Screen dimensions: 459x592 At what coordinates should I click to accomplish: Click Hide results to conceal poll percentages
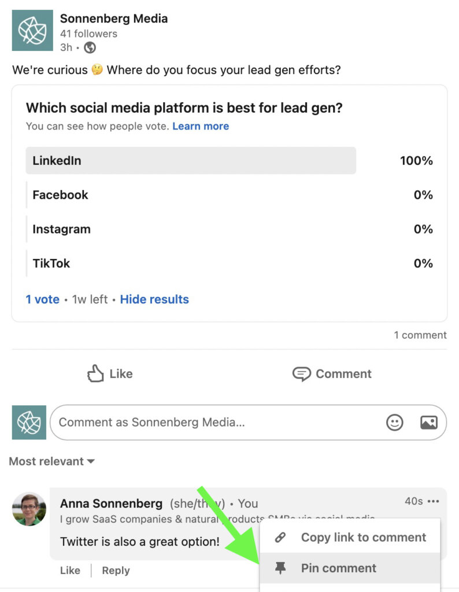(x=154, y=299)
